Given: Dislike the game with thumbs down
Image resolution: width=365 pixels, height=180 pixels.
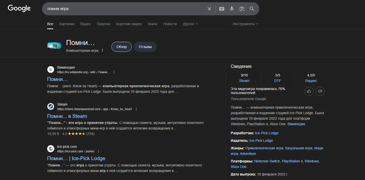Looking at the screenshot, I should (320, 91).
